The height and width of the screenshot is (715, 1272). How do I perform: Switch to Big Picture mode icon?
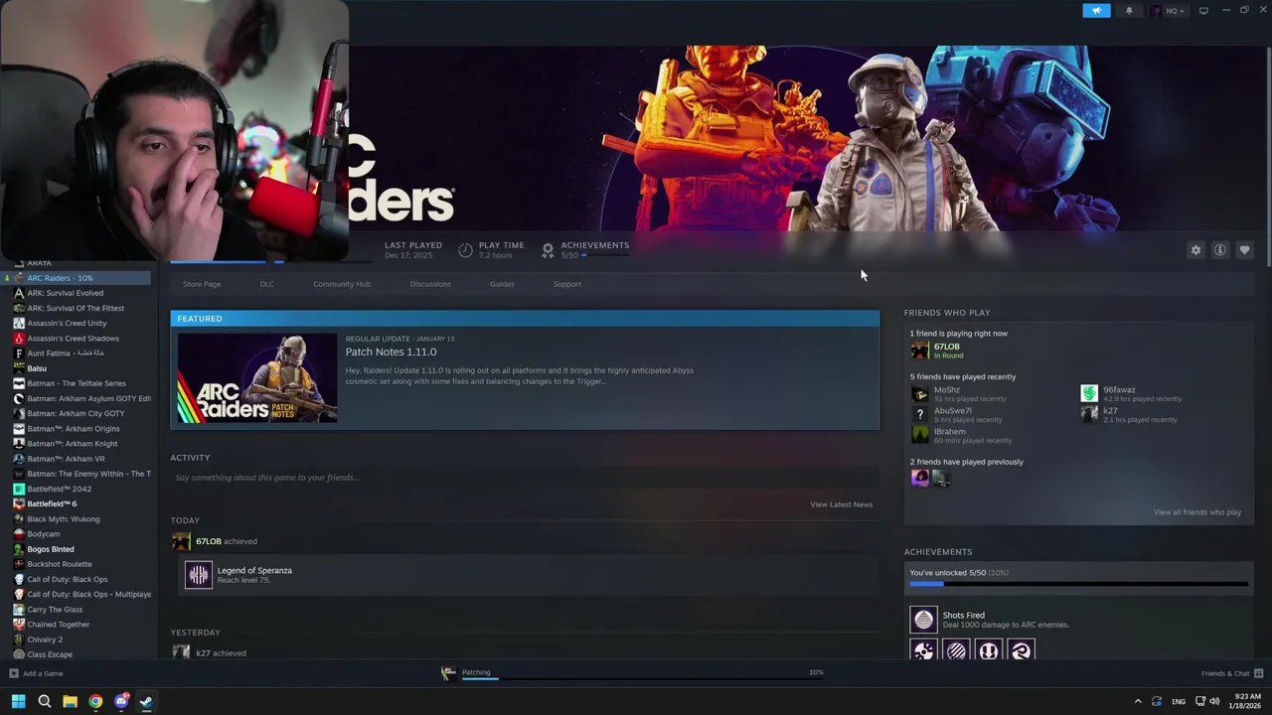(x=1203, y=11)
